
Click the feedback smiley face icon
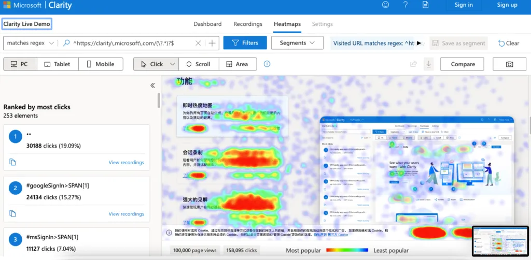385,5
